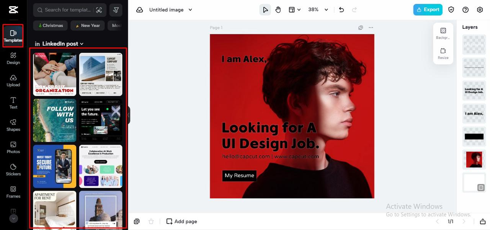Click the Export button

click(428, 10)
